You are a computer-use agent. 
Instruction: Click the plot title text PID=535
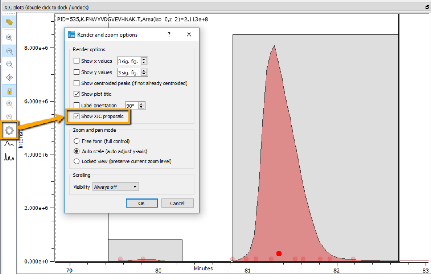(x=132, y=19)
